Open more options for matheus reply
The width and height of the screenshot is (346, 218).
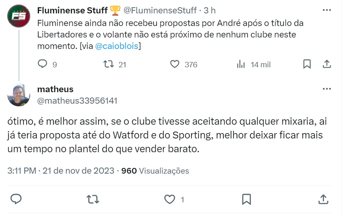[327, 89]
